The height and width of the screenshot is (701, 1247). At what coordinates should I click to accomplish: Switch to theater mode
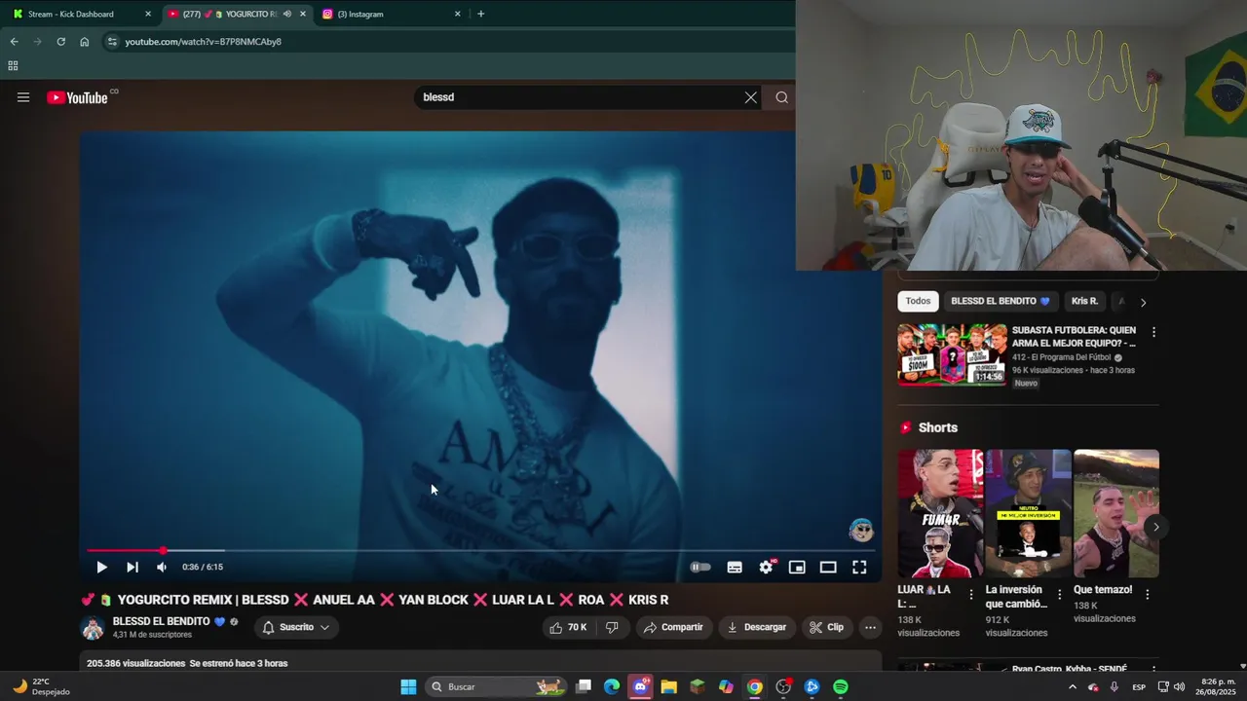point(828,567)
